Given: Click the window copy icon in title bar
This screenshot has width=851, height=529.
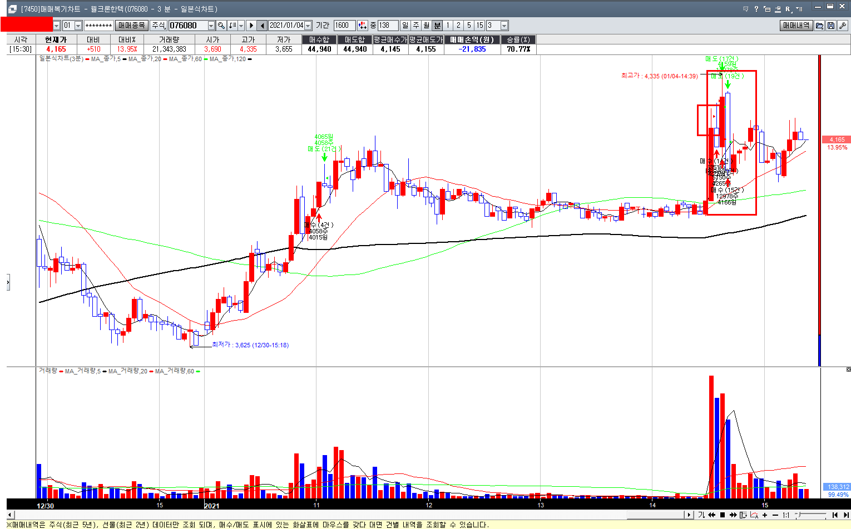Looking at the screenshot, I should pos(767,9).
